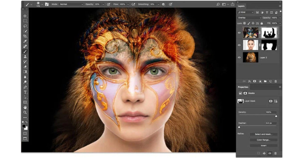Select the Eraser tool

25,67
